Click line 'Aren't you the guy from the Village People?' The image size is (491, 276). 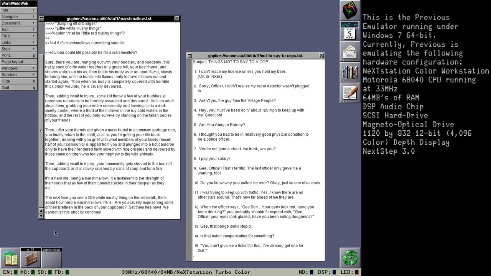click(x=237, y=100)
